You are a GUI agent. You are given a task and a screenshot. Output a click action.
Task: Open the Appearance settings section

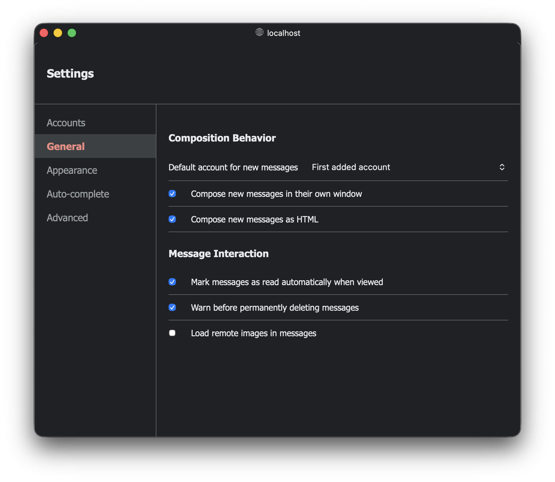[72, 170]
